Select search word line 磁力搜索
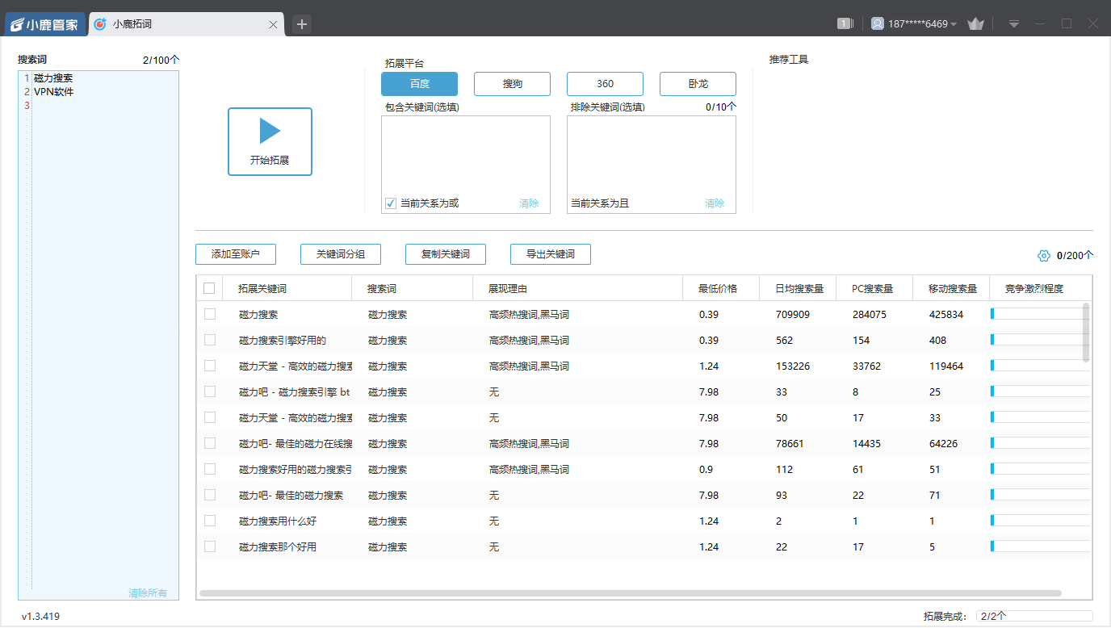Image resolution: width=1111 pixels, height=628 pixels. pos(53,78)
